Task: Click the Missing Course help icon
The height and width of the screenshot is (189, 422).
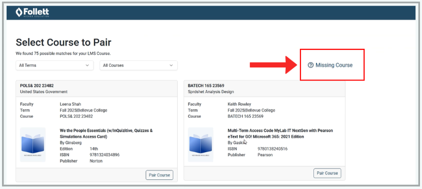Action: point(310,65)
